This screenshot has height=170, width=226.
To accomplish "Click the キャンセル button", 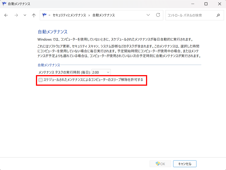I will 184,164.
